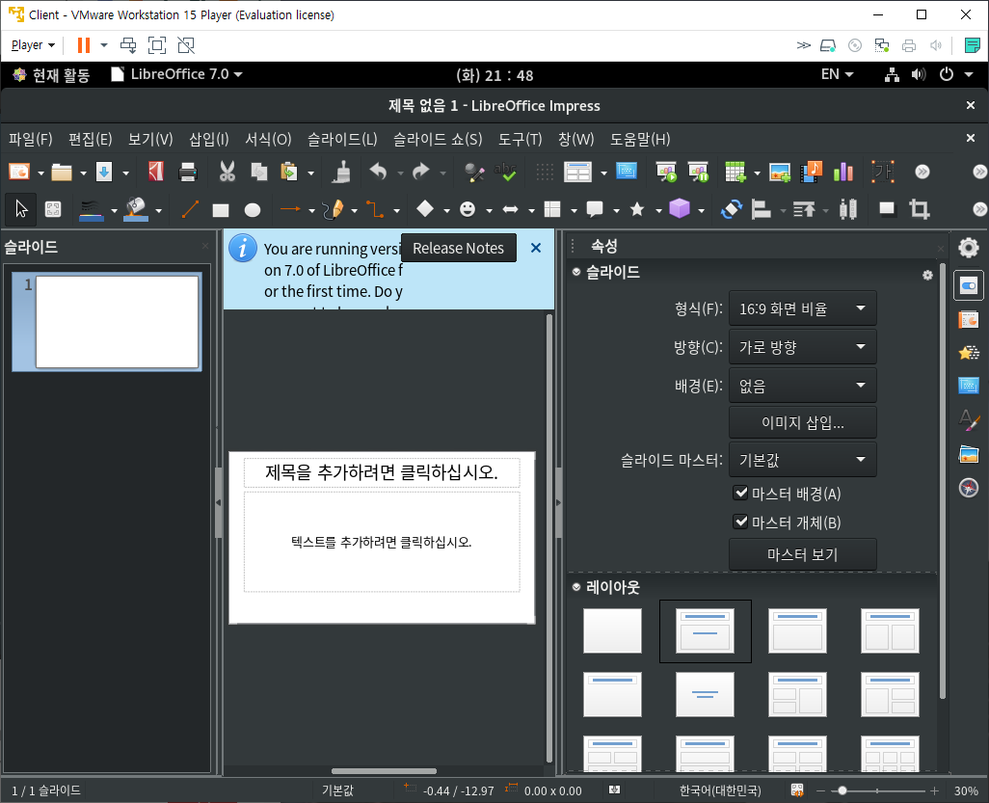Click the VMware pause virtual machine icon

(83, 45)
